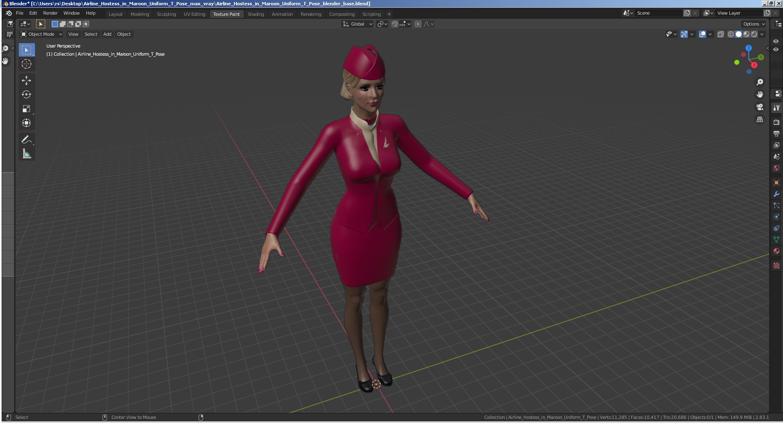Viewport: 783px width, 423px height.
Task: Choose the Move tool
Action: point(26,80)
